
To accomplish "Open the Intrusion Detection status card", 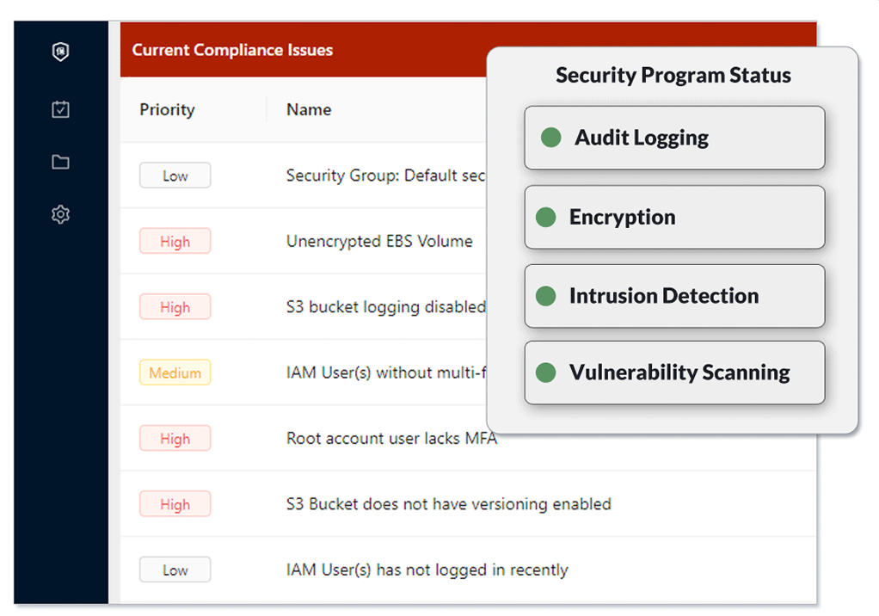I will [674, 296].
